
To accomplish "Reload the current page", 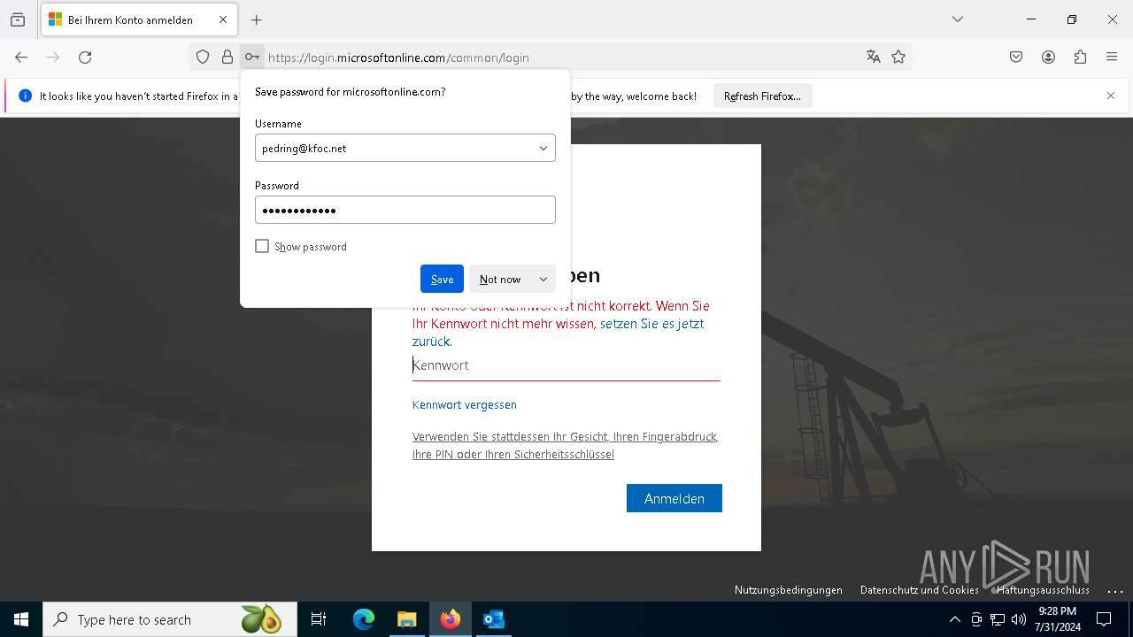I will click(85, 58).
